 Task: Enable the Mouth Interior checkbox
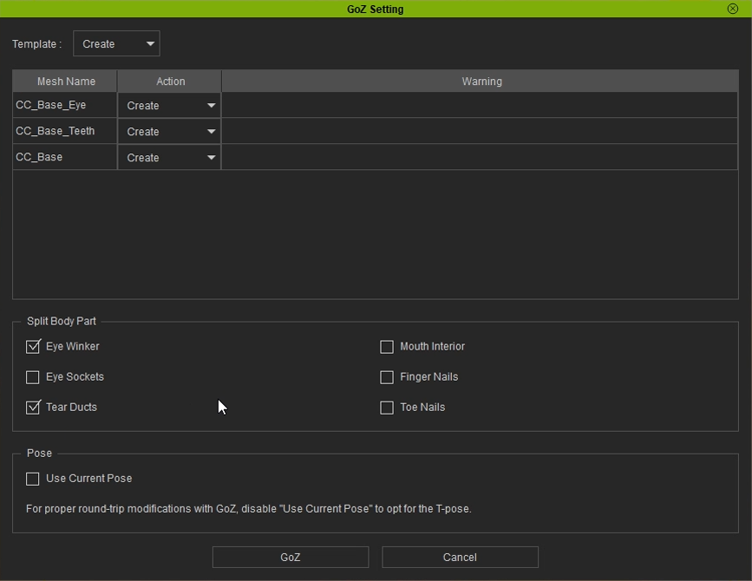[387, 347]
